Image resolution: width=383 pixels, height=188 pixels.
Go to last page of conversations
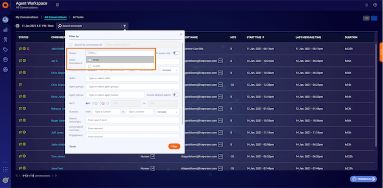pyautogui.click(x=56, y=176)
